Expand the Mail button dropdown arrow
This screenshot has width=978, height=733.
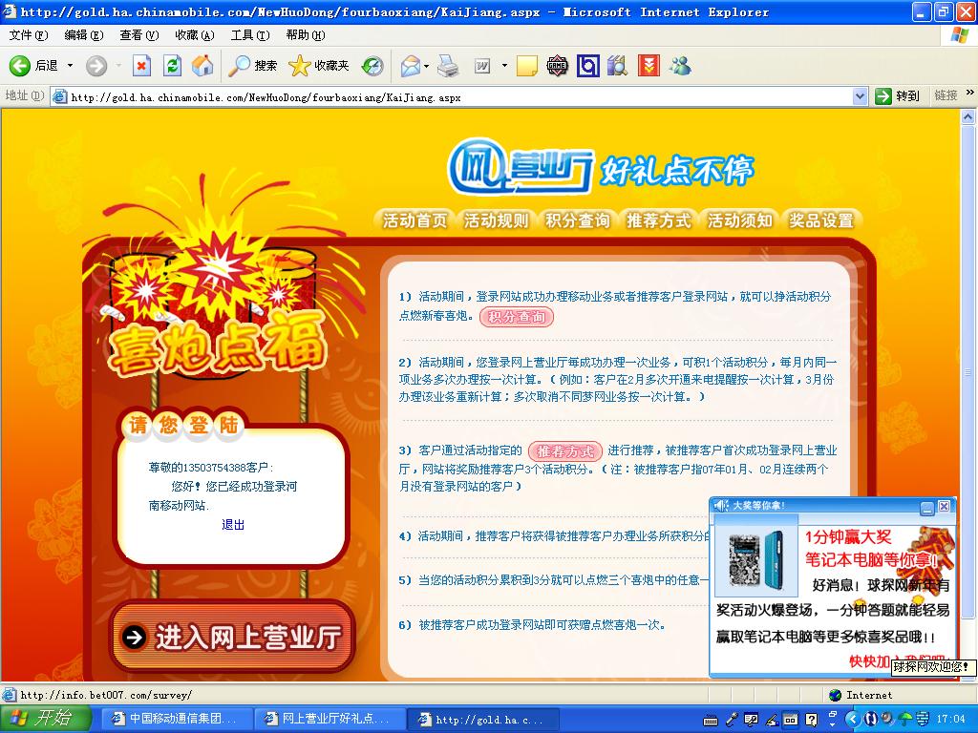[427, 66]
